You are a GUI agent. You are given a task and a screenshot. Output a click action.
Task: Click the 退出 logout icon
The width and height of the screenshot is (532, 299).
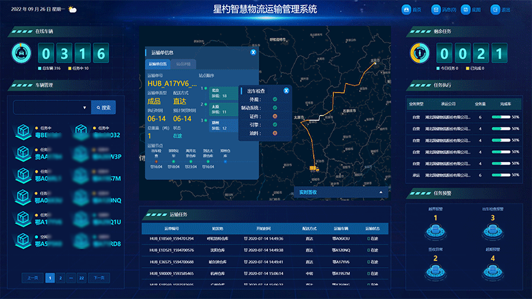click(x=495, y=10)
